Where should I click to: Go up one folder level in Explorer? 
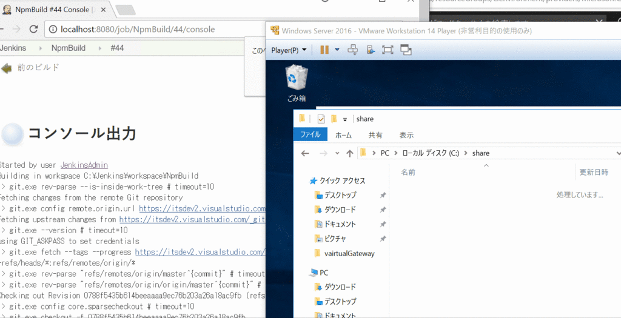350,153
